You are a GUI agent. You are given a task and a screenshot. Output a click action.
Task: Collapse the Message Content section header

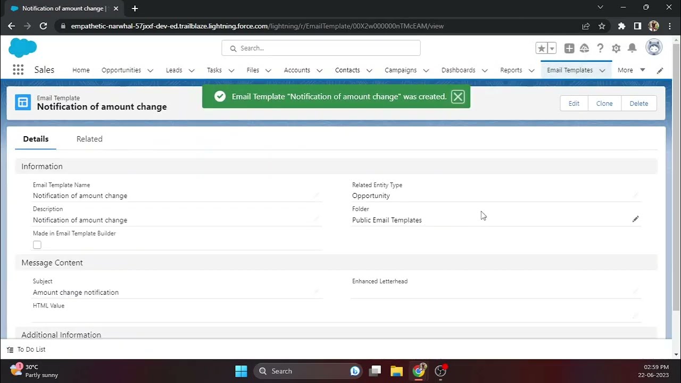tap(336, 263)
